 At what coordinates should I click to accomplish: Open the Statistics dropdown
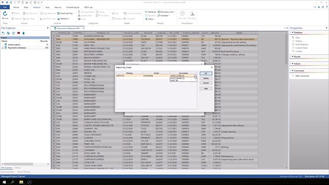pyautogui.click(x=63, y=18)
